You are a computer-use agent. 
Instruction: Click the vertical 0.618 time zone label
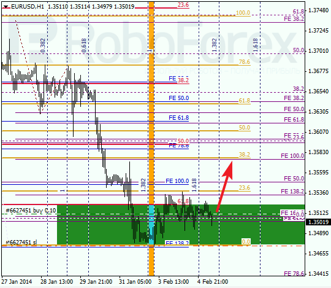(84, 45)
